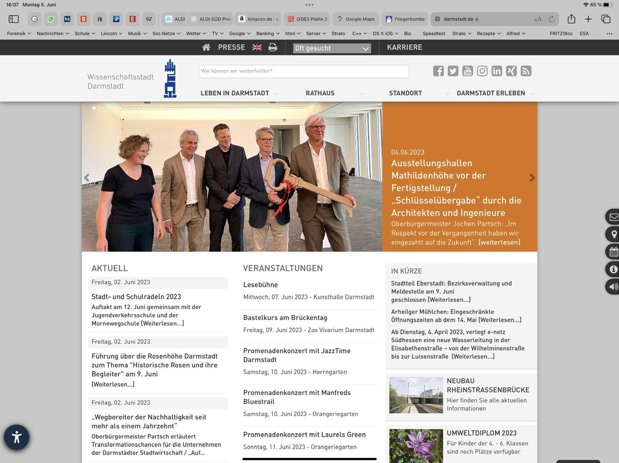Tap the darmstadt.de address bar
Screen dimensions: 619x463
495,19
